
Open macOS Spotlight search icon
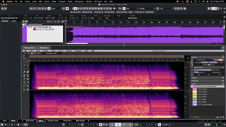(200, 1)
